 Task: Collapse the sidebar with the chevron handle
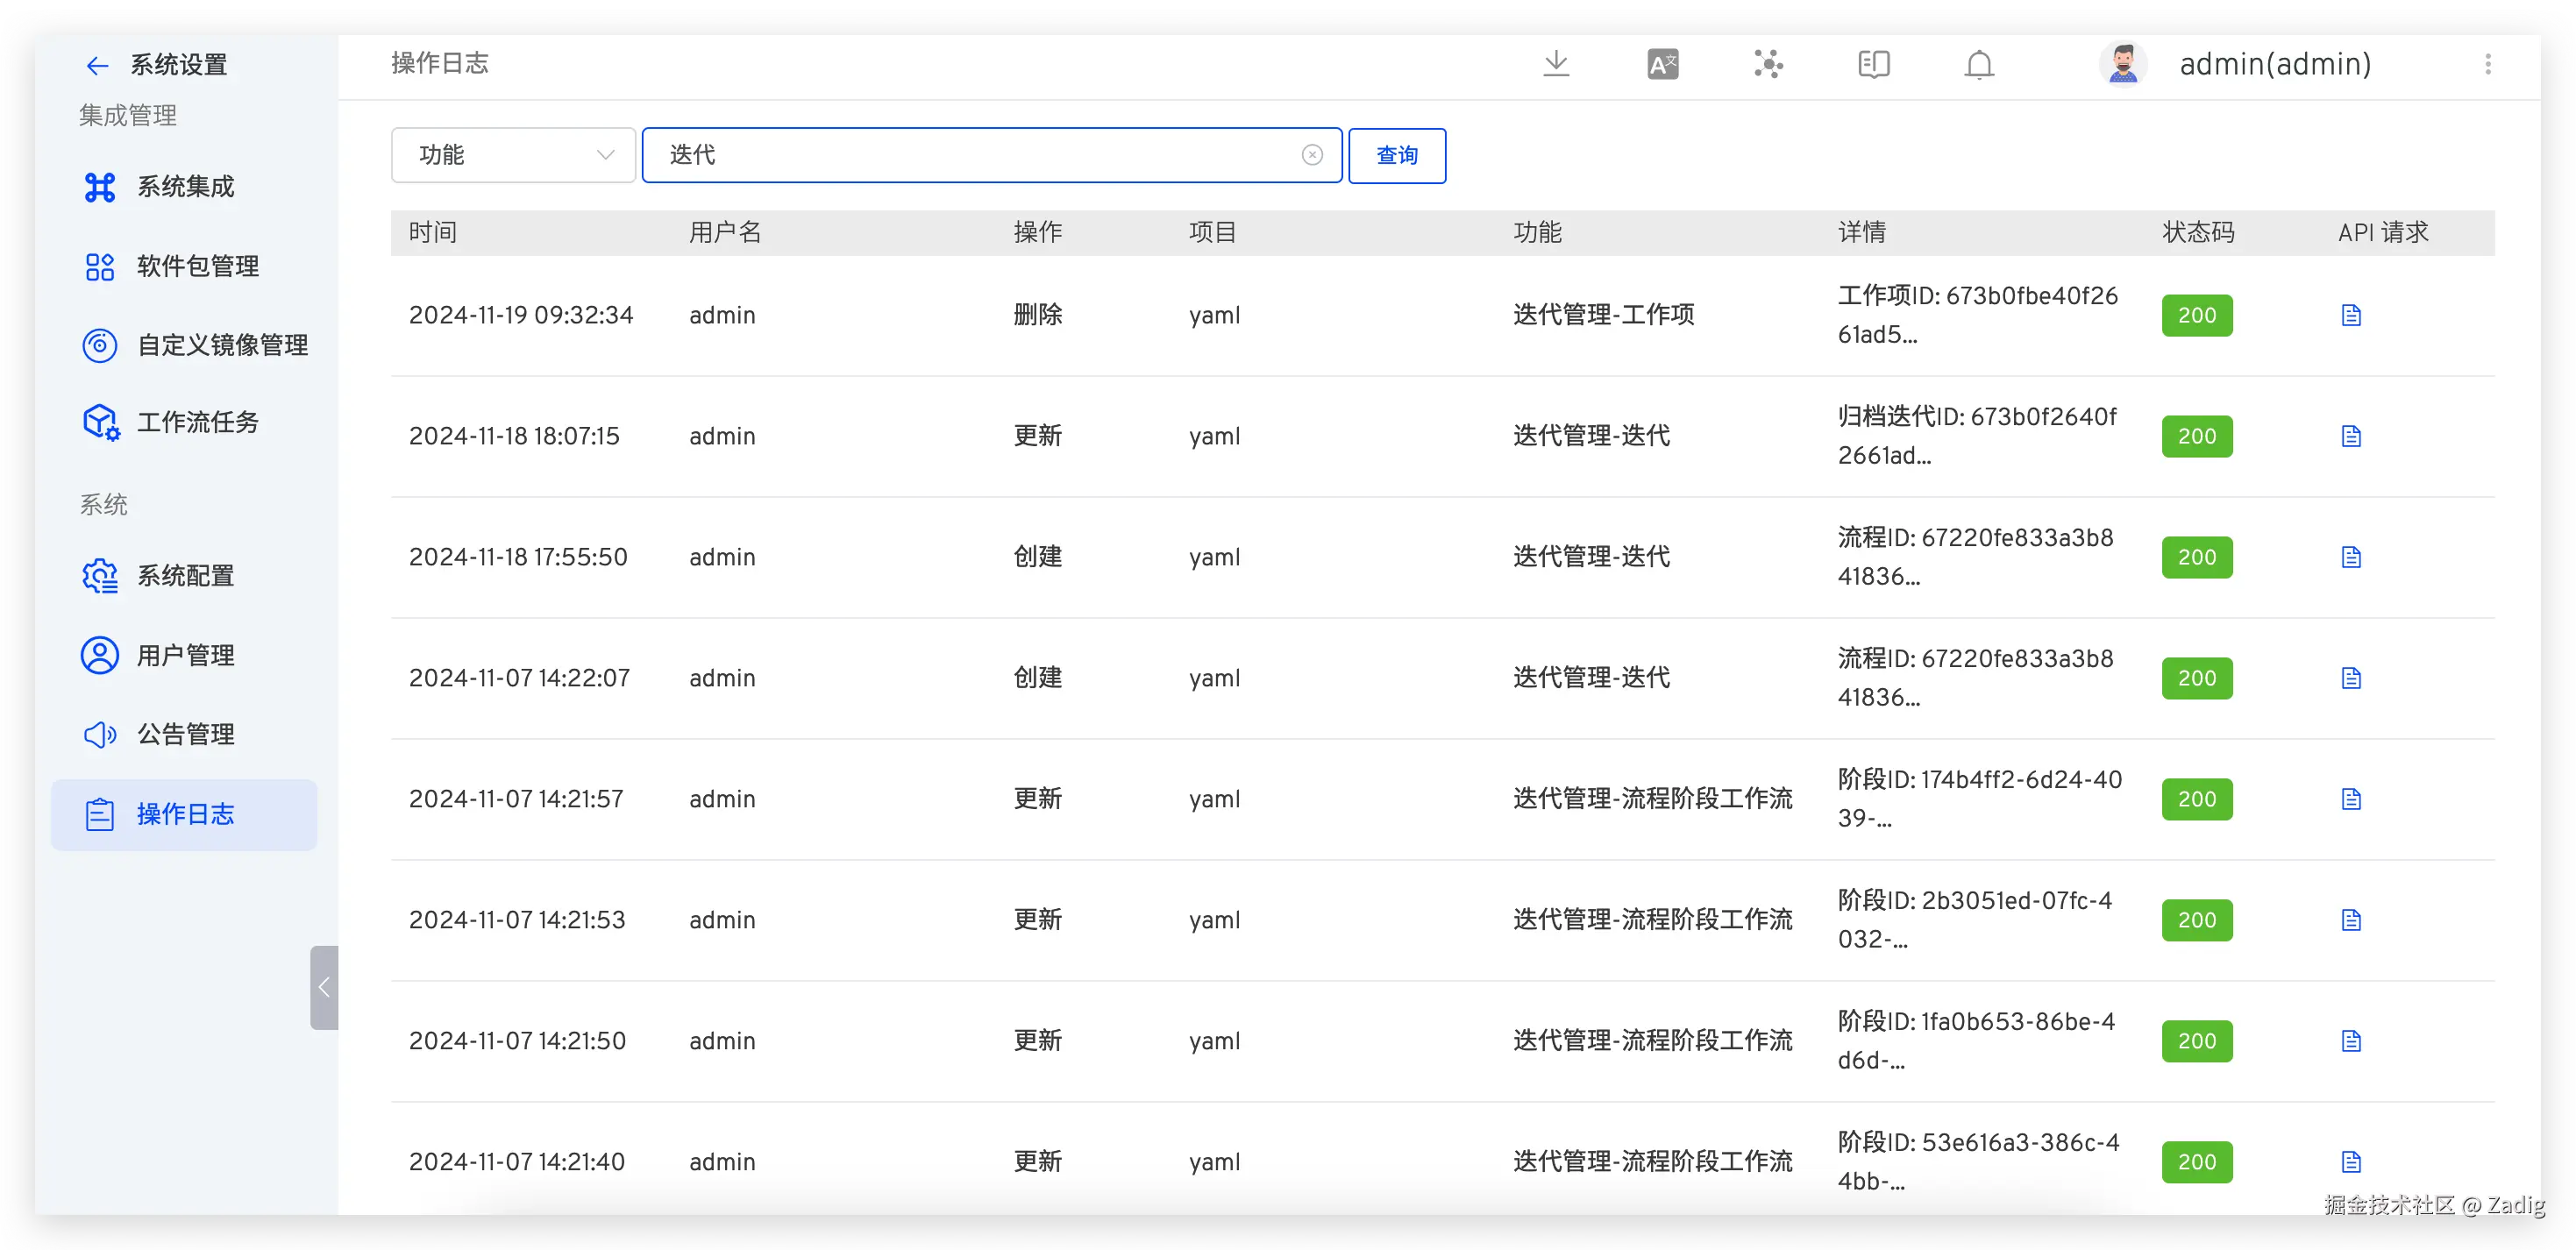pos(324,987)
